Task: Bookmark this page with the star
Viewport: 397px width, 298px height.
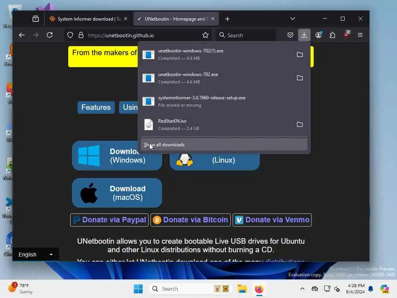Action: click(205, 35)
